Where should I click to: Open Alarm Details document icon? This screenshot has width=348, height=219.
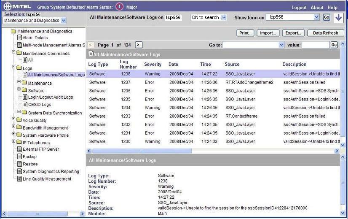[19, 38]
